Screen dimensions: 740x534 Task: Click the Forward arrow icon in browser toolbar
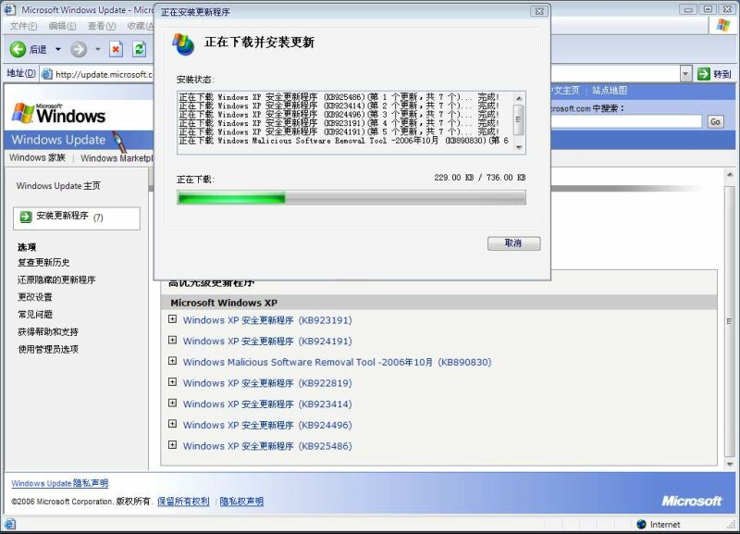point(79,49)
